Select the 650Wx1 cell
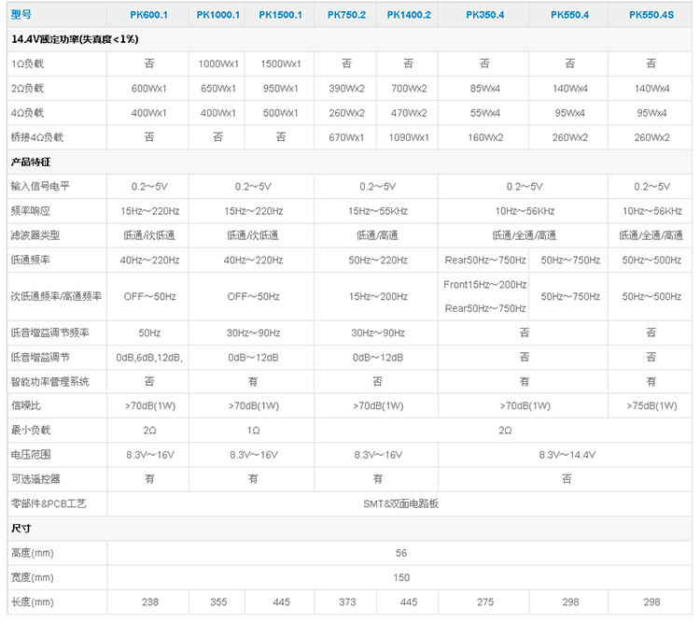 [217, 89]
